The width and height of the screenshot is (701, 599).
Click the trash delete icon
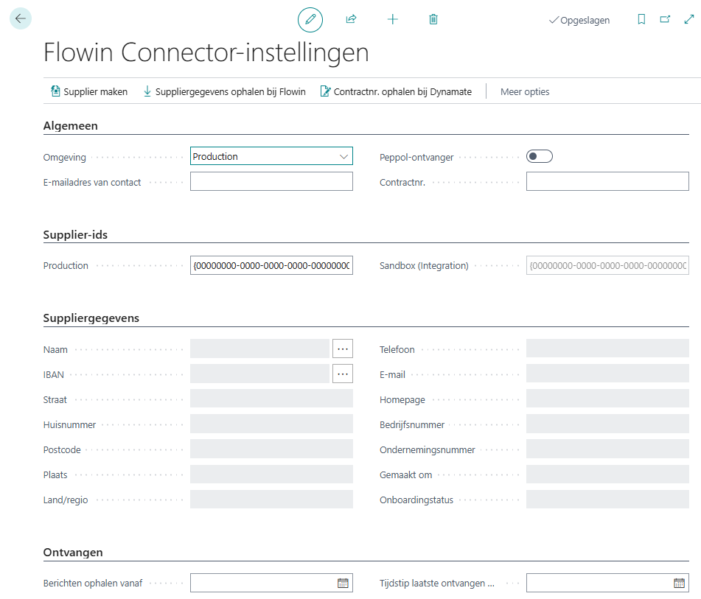coord(433,20)
